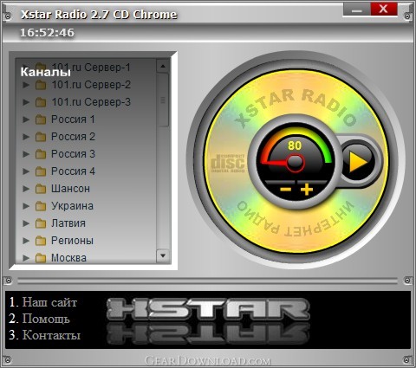Click the Украина folder icon
The width and height of the screenshot is (416, 368).
(41, 206)
